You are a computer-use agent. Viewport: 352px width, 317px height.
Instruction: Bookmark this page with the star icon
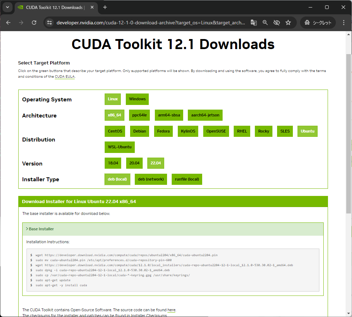click(x=288, y=22)
